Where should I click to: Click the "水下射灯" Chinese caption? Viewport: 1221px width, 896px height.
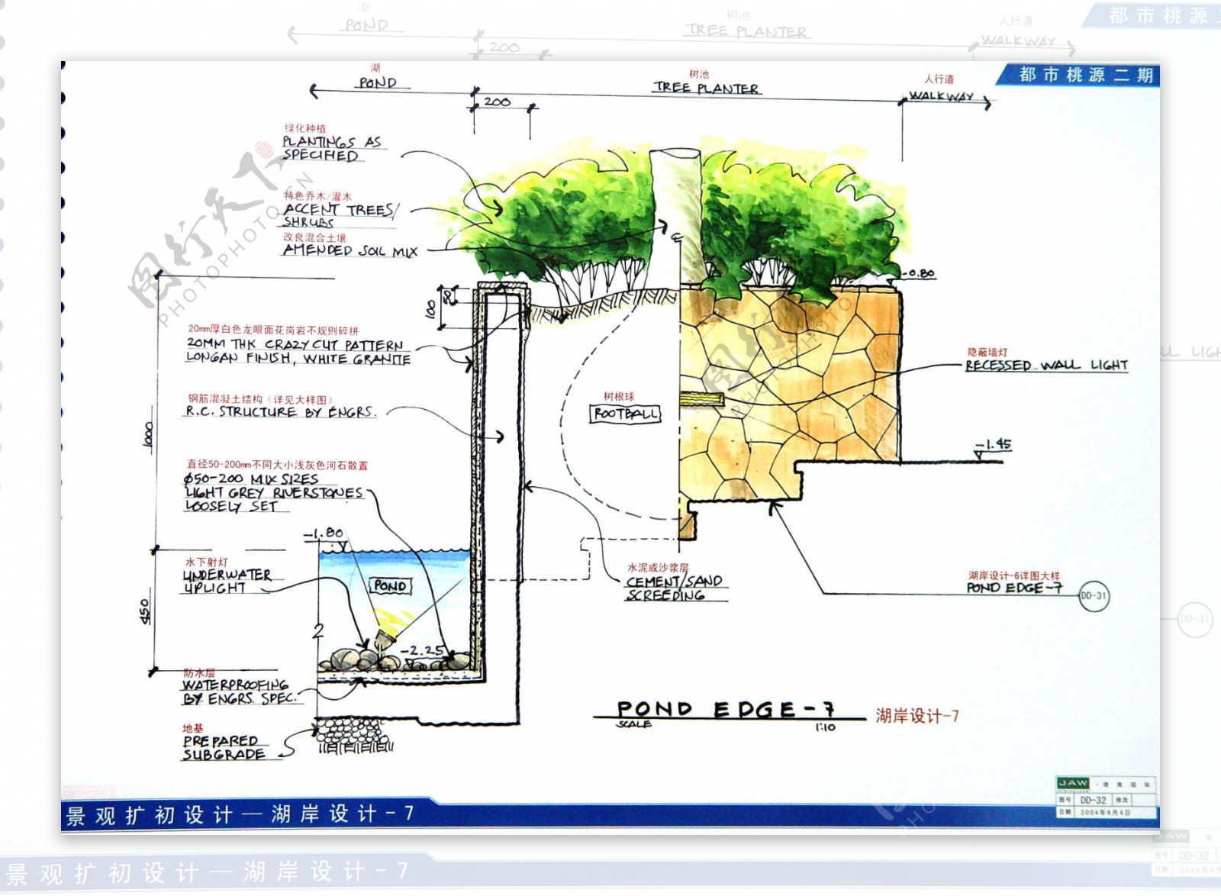(206, 562)
